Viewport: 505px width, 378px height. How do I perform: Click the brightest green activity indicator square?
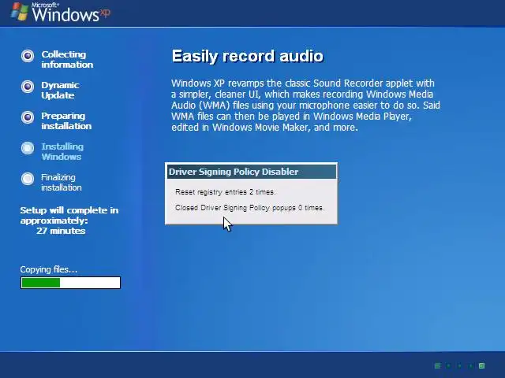(482, 365)
